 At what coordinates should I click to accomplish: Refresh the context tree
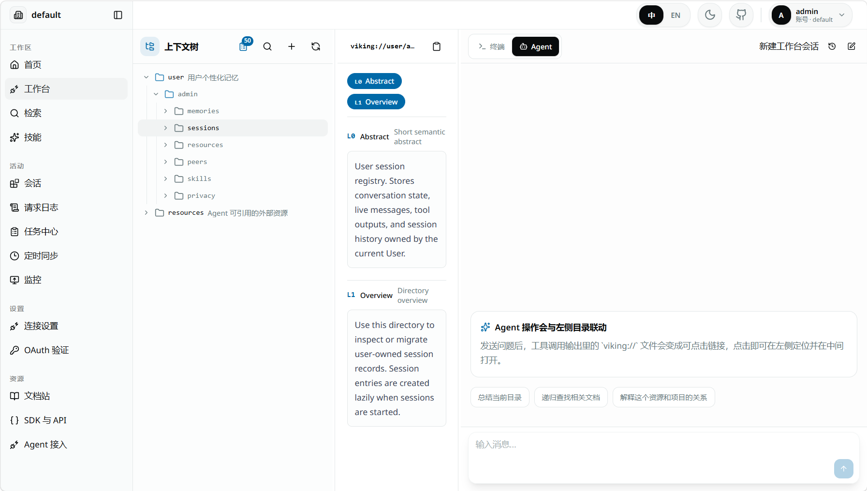click(x=316, y=46)
